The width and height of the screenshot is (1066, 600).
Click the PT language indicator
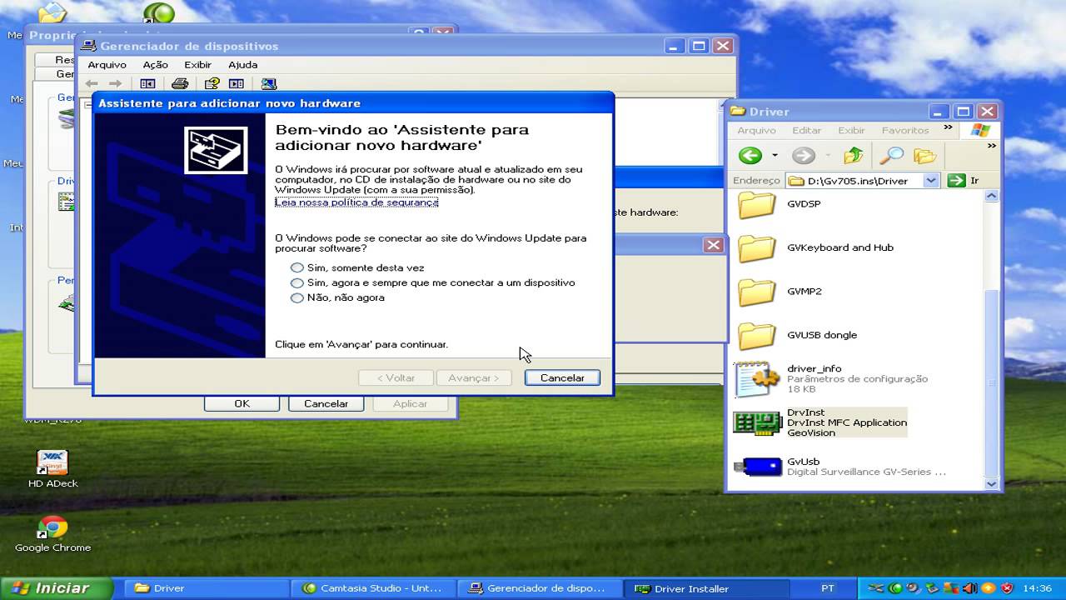[x=828, y=588]
